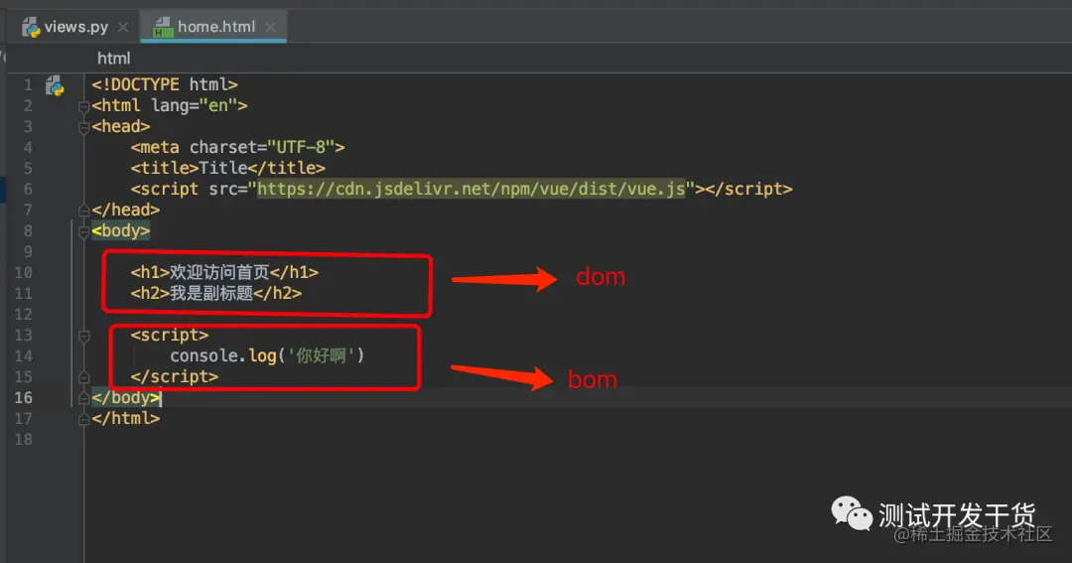Click the h2 line 我是副标题

pos(216,293)
